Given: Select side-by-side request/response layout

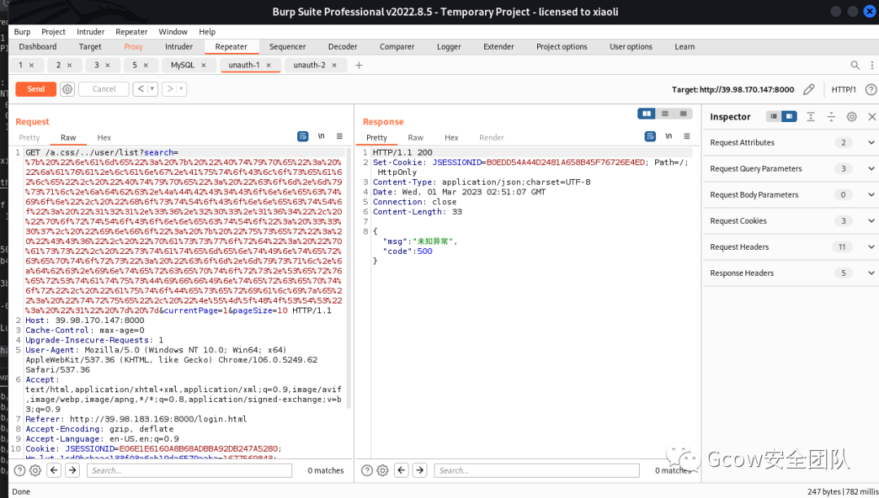Looking at the screenshot, I should [x=646, y=114].
